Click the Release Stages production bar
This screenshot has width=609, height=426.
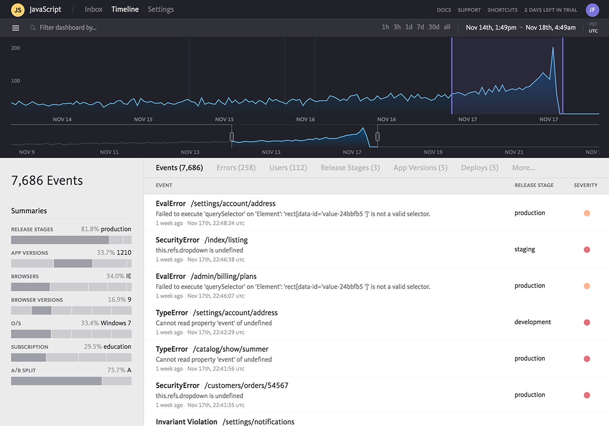(60, 240)
